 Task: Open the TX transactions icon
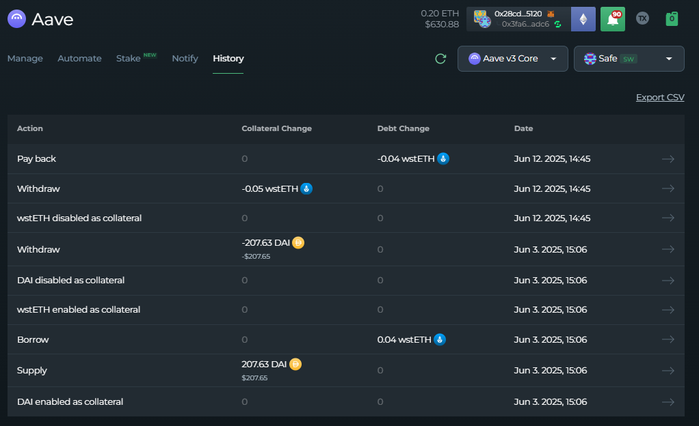(x=642, y=18)
